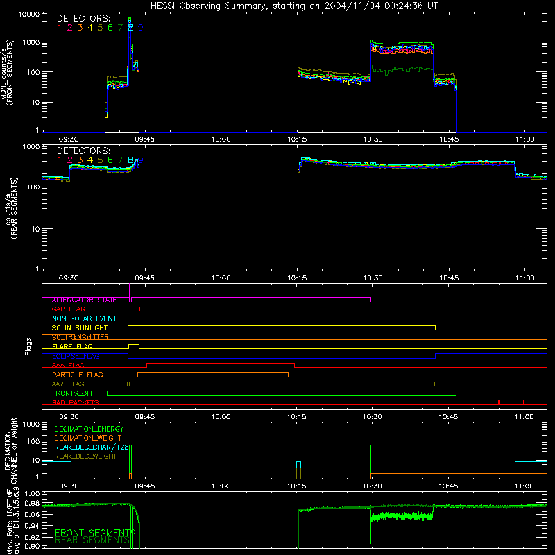This screenshot has height=555, width=555.
Task: Click the DECIMATION CHANNEL or weight axis label
Action: [x=11, y=450]
